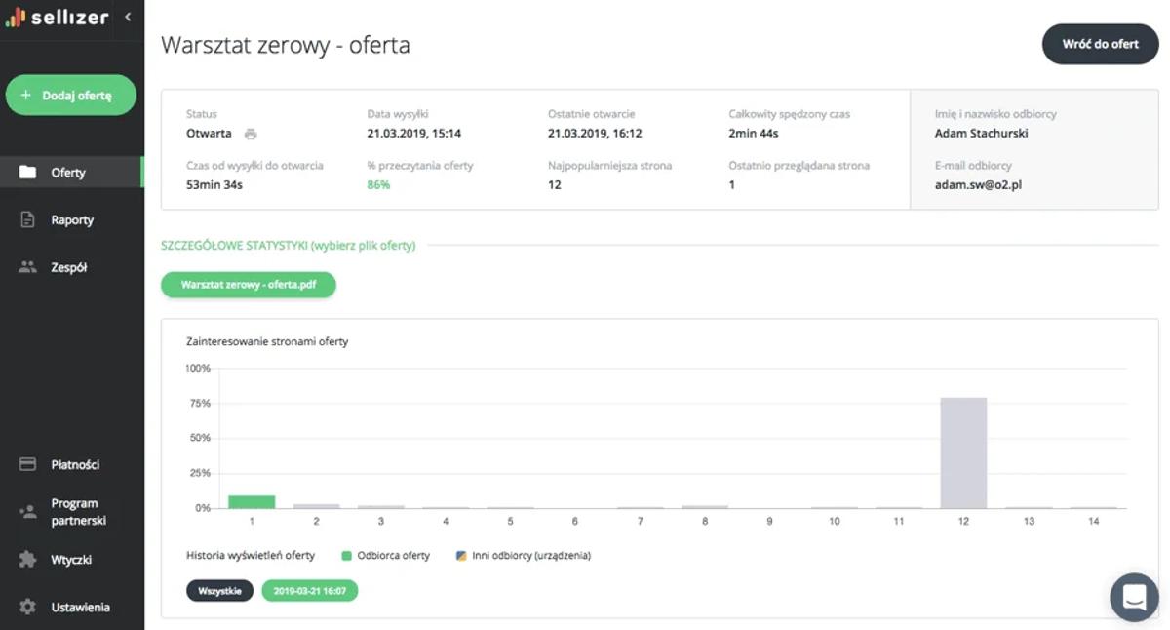Select the 2019-03-21 16:07 history entry
Viewport: 1170px width, 630px height.
[x=310, y=591]
